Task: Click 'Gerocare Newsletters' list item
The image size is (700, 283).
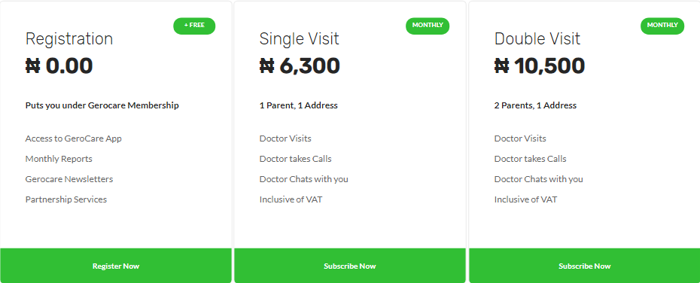Action: pyautogui.click(x=69, y=179)
